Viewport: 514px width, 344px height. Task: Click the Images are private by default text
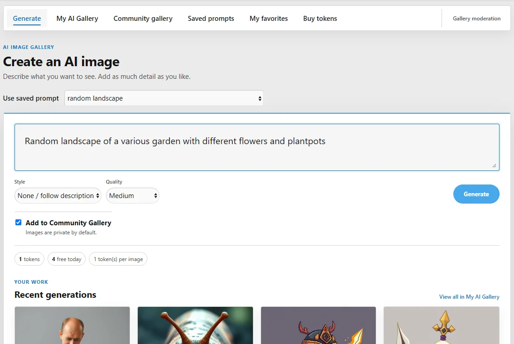[61, 233]
